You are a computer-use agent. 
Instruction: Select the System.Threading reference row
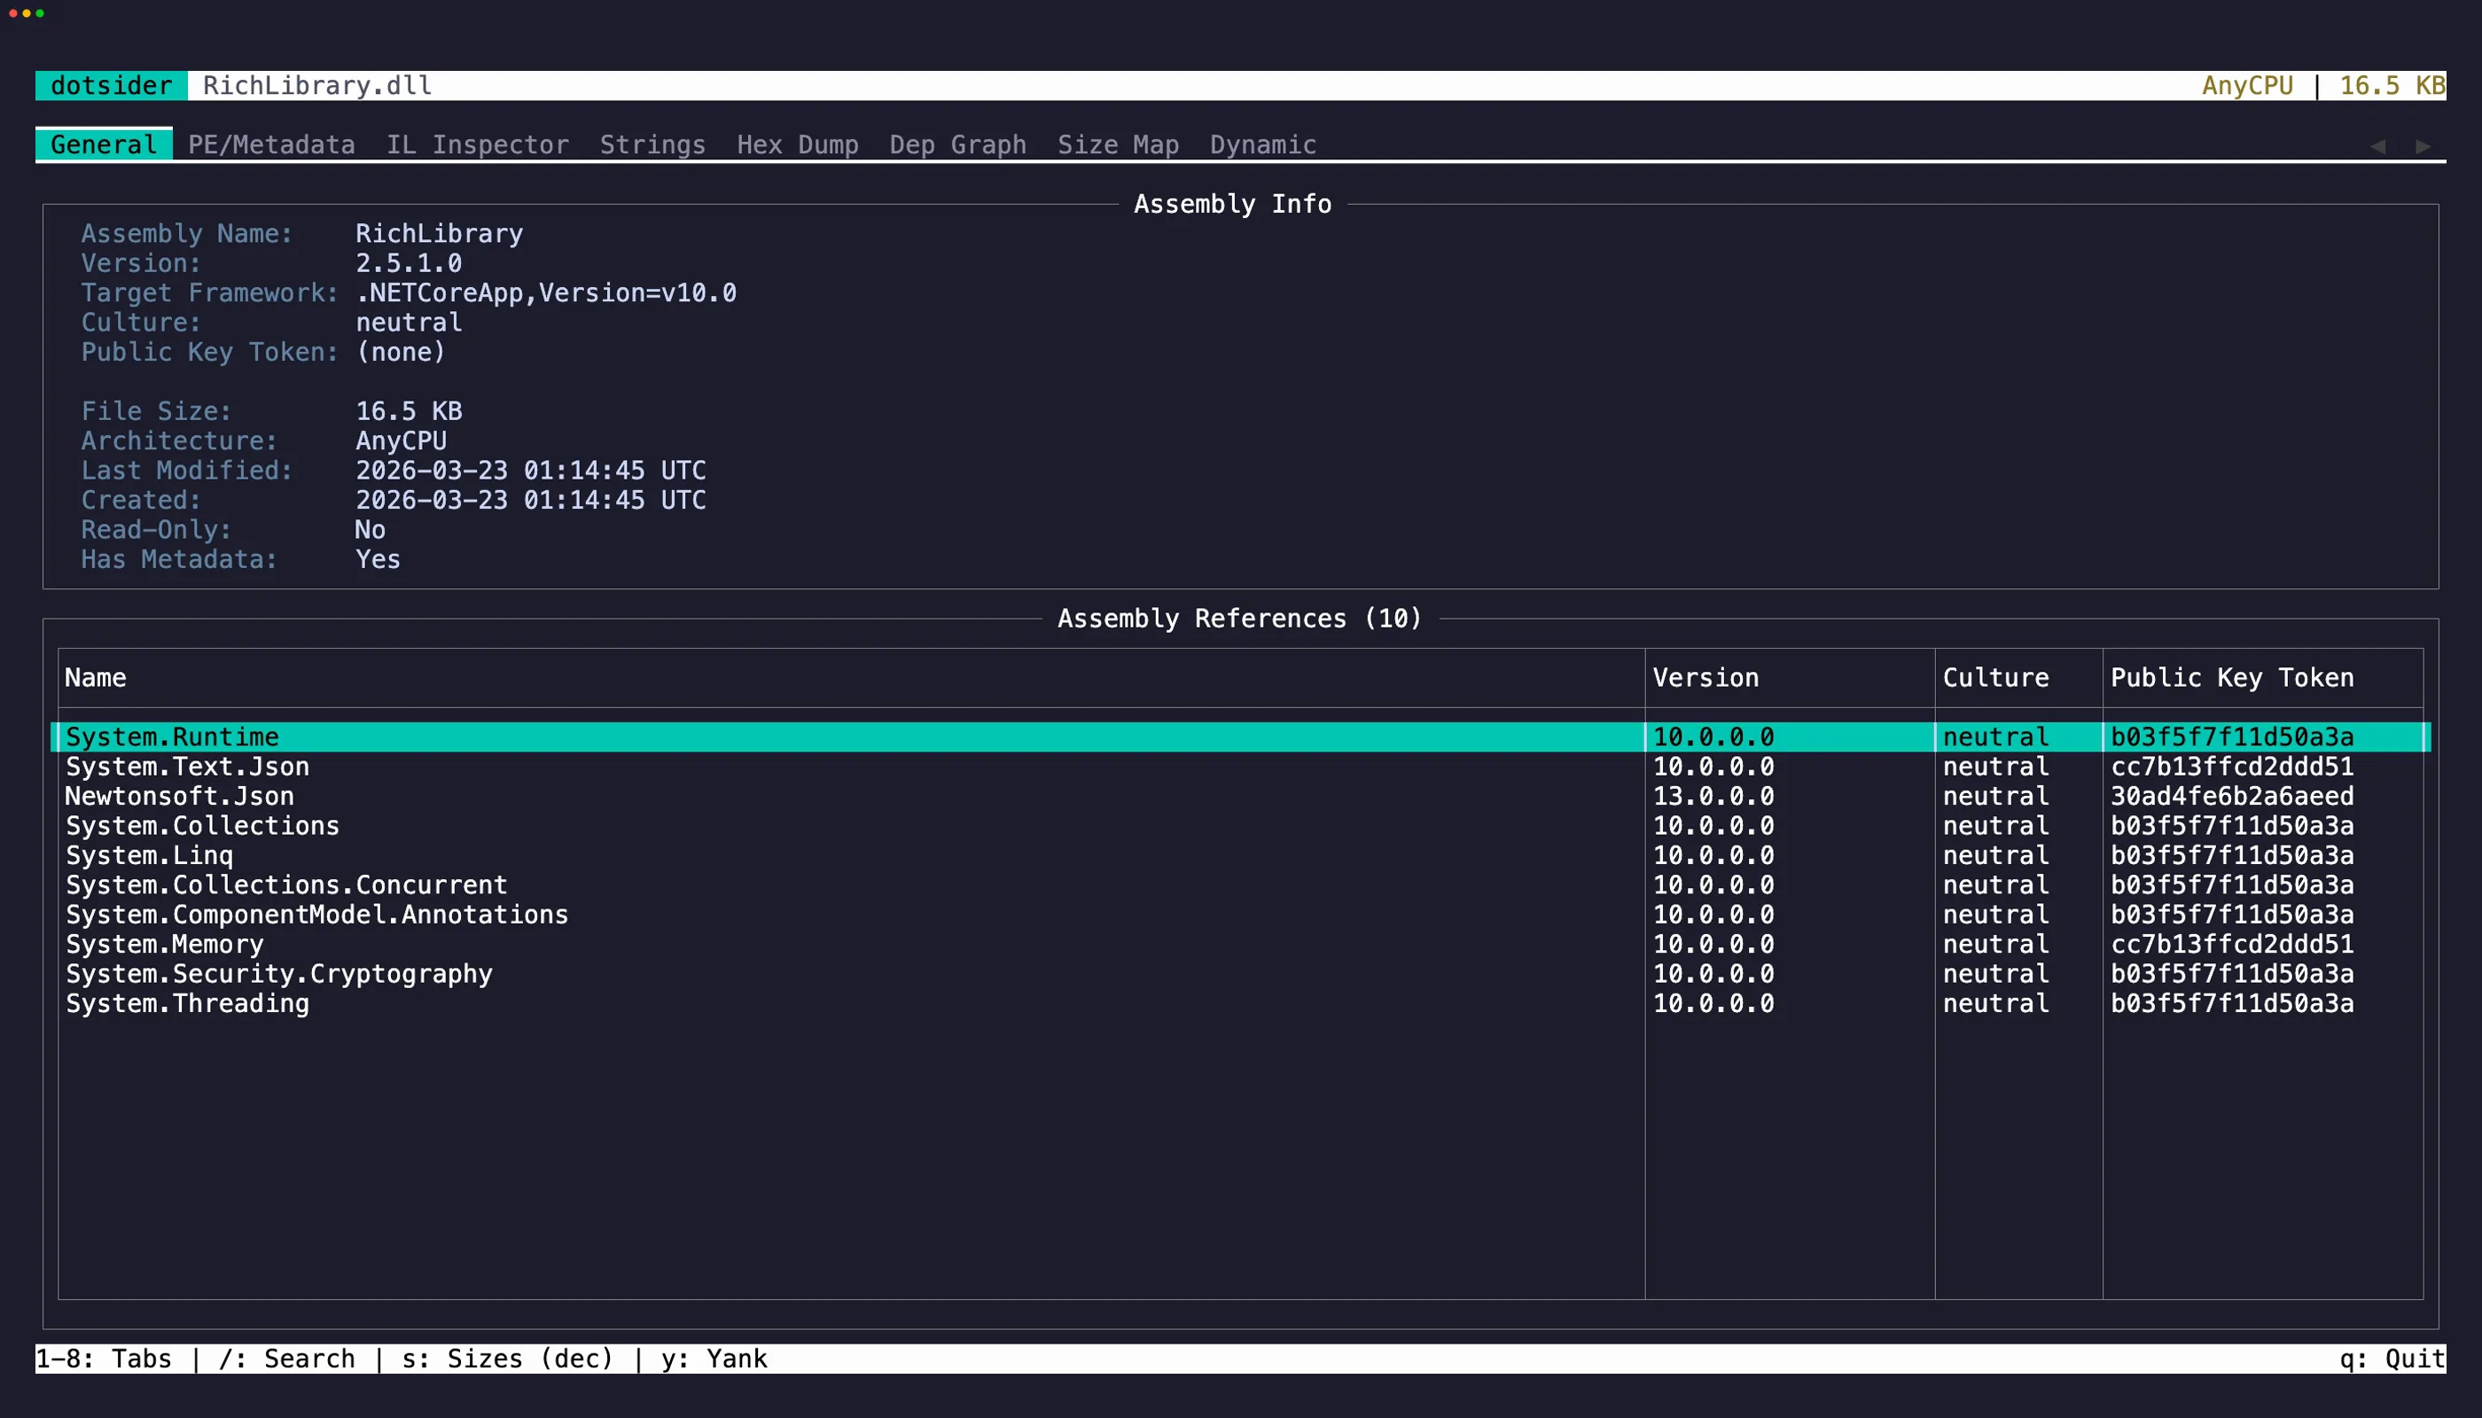point(187,1003)
